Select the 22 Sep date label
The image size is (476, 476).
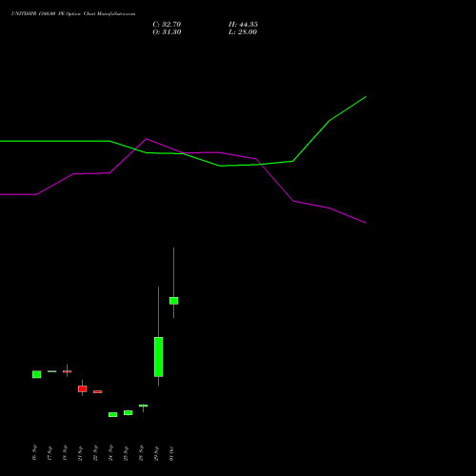click(95, 453)
